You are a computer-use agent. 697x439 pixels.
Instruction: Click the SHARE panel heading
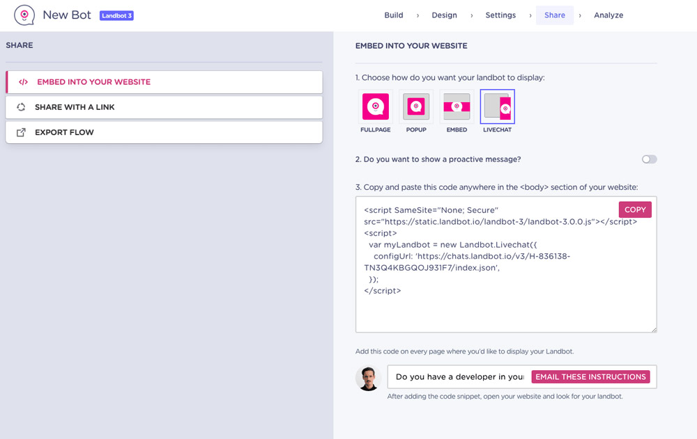pyautogui.click(x=19, y=45)
